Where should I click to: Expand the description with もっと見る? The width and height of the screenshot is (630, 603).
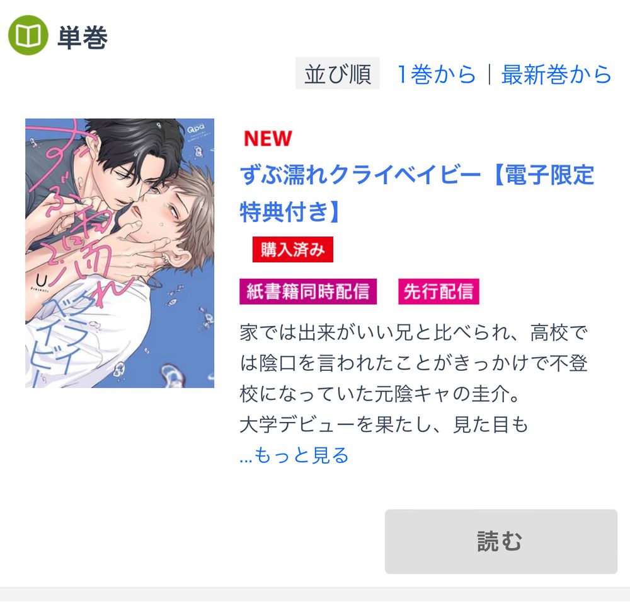click(x=294, y=455)
